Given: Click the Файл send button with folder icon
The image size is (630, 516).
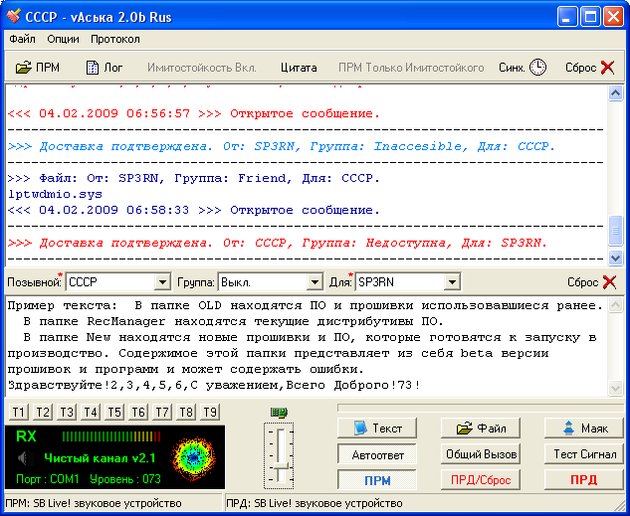Looking at the screenshot, I should [480, 429].
